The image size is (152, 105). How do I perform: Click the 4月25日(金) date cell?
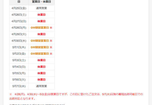click(x=19, y=8)
